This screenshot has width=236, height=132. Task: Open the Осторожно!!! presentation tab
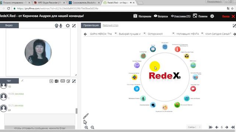[155, 34]
